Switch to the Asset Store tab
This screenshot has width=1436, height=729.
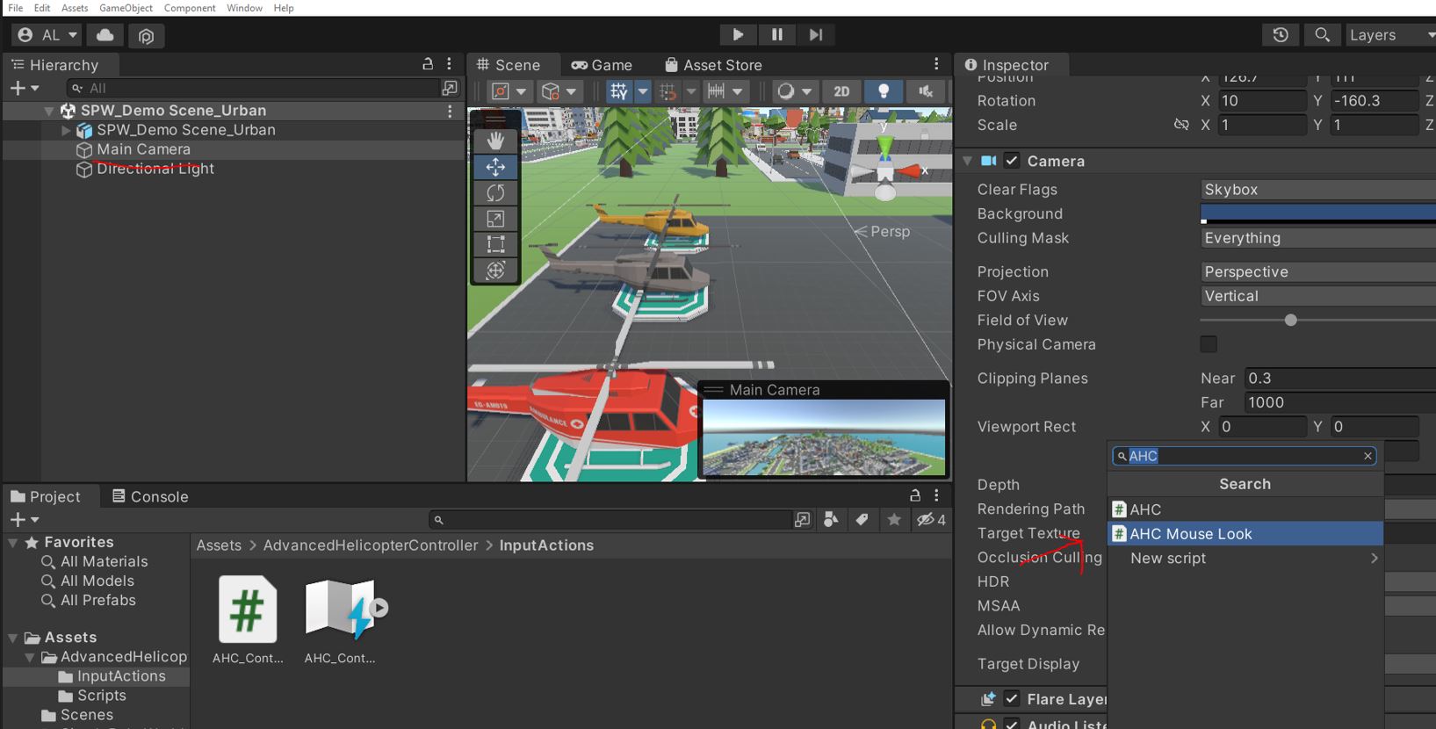[713, 65]
